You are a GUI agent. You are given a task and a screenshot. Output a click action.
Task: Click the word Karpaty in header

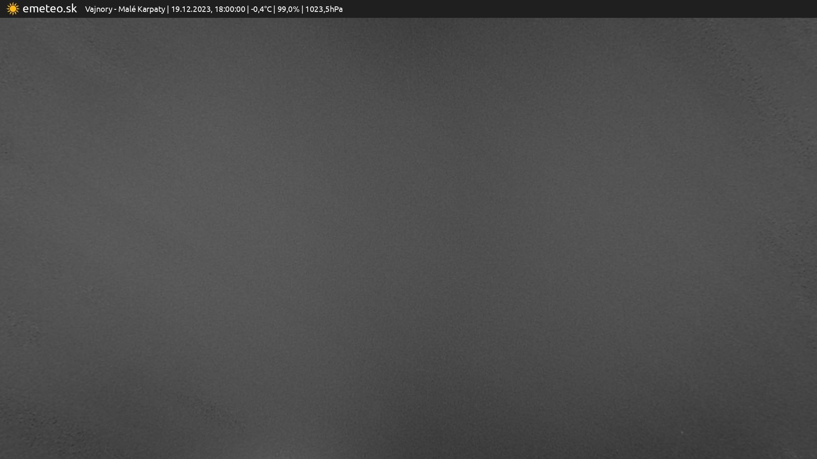click(151, 9)
